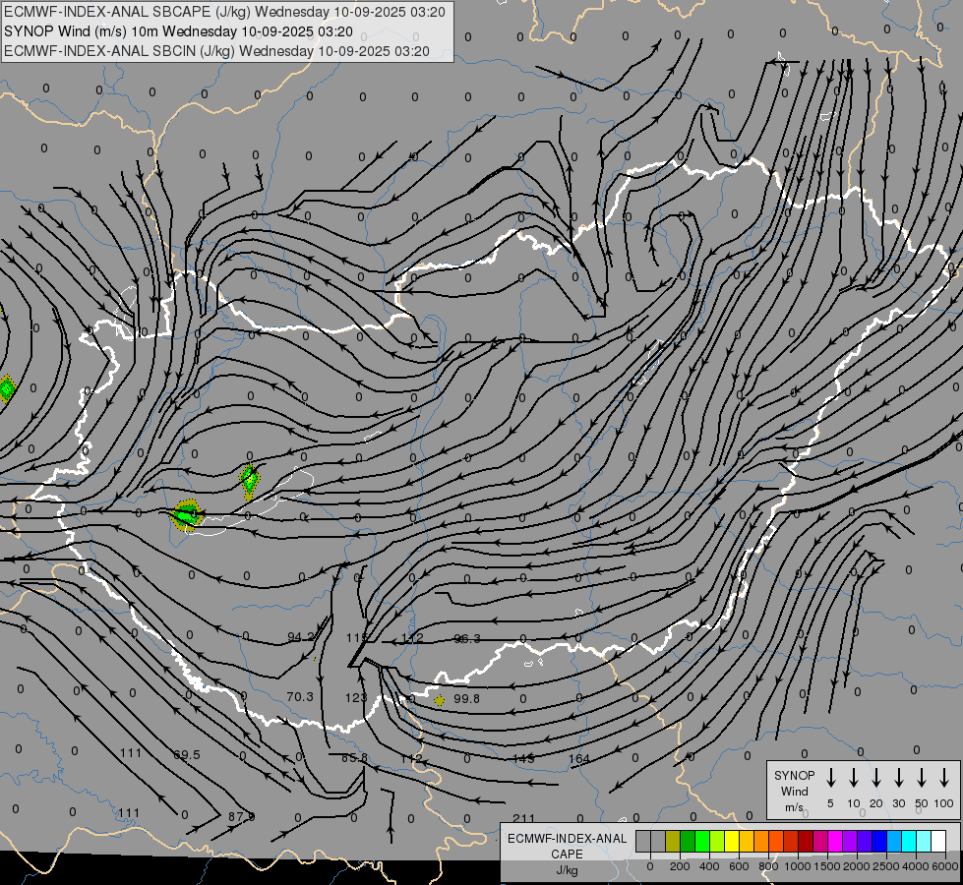Image resolution: width=963 pixels, height=885 pixels.
Task: Click the wind arrow above the 20 label
Action: 875,777
